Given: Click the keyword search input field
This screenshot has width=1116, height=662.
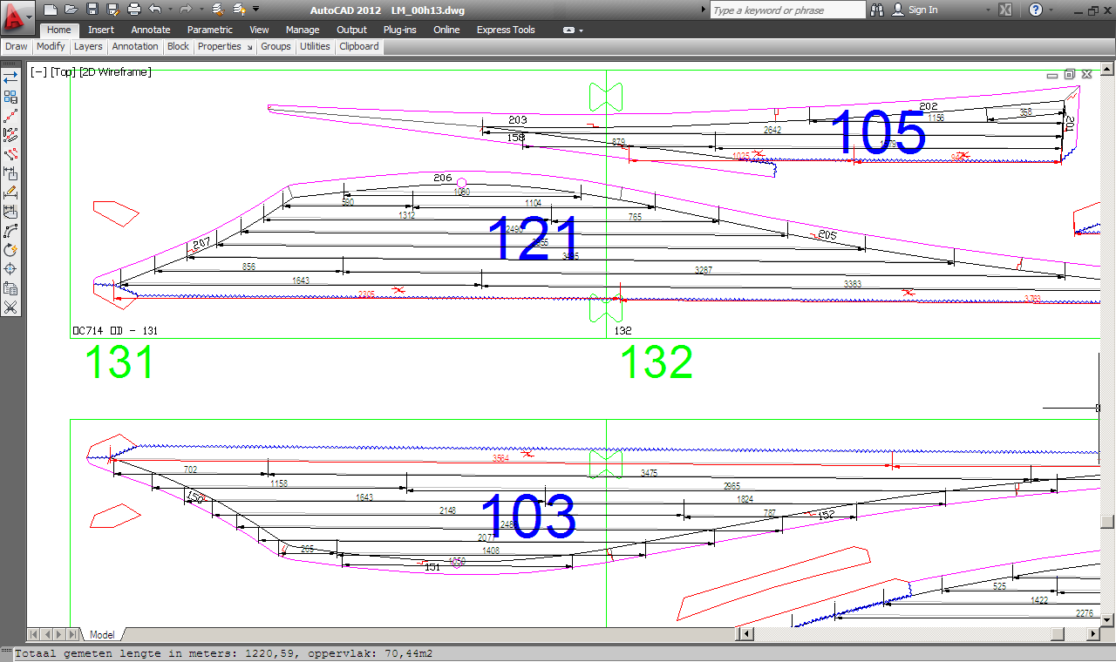Looking at the screenshot, I should tap(787, 10).
